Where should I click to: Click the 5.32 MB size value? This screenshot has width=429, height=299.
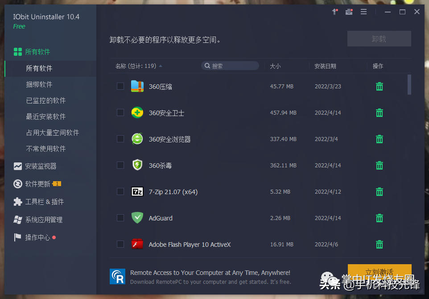click(280, 191)
